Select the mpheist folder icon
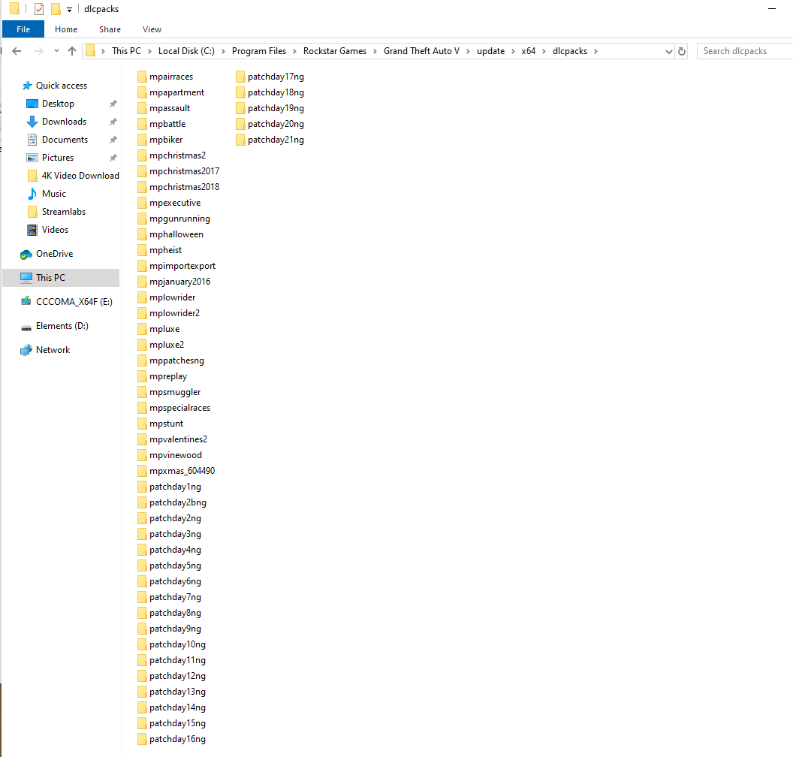 coord(142,250)
